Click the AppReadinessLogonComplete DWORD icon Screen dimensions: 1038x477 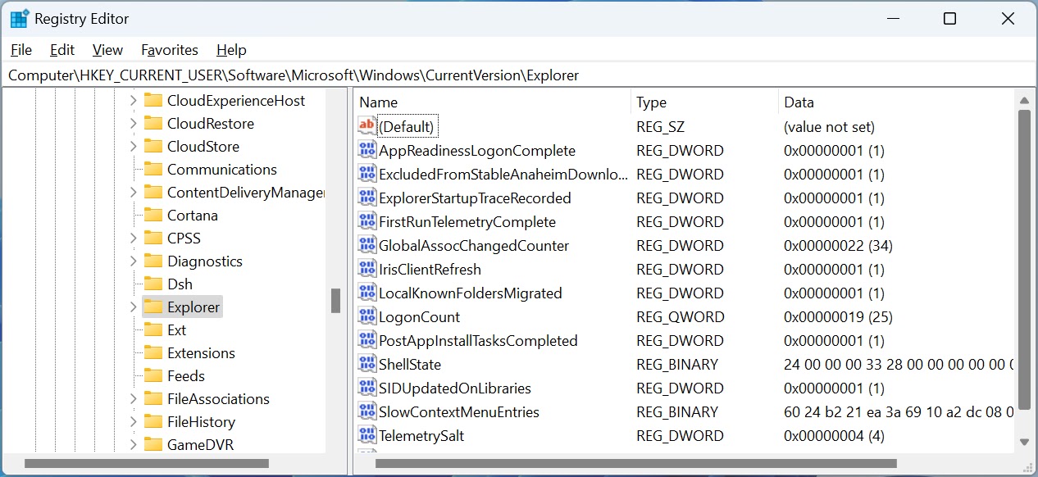pos(366,150)
